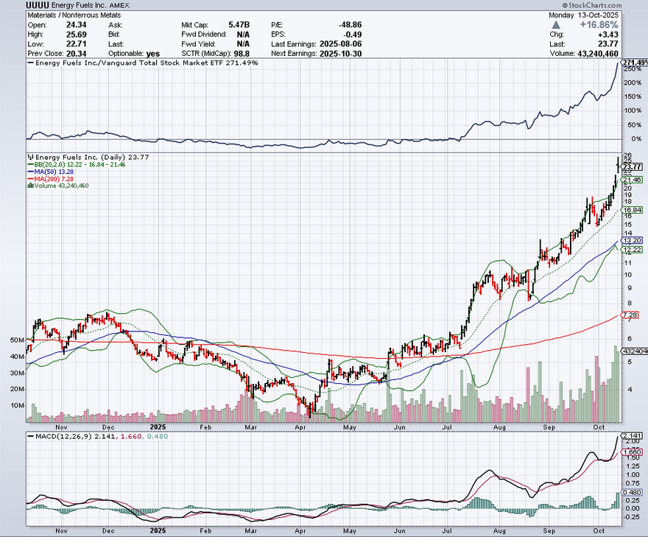The image size is (648, 537).
Task: Click the 'Aug' month label below price panel
Action: point(500,427)
